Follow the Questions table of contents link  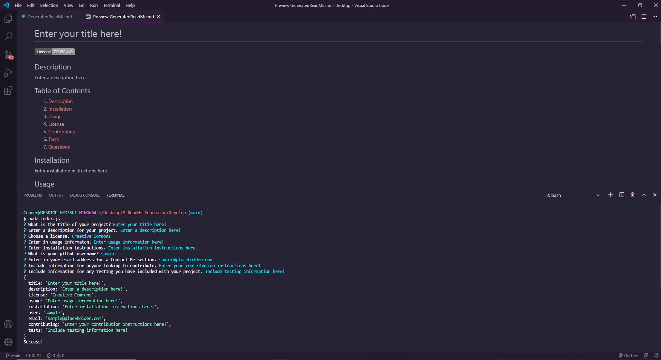pos(59,147)
